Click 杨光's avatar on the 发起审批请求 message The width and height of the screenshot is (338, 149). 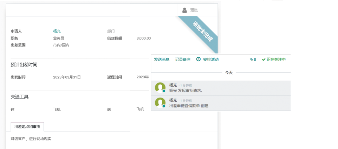pyautogui.click(x=160, y=88)
